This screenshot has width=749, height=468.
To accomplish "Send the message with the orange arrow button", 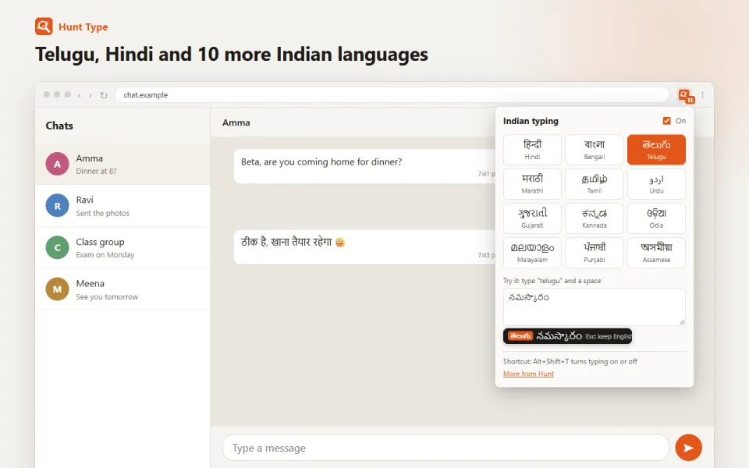I will point(688,448).
